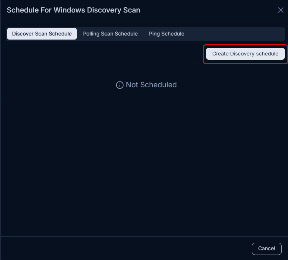Select the Discover Scan Schedule tab
Image resolution: width=288 pixels, height=260 pixels.
(x=42, y=34)
